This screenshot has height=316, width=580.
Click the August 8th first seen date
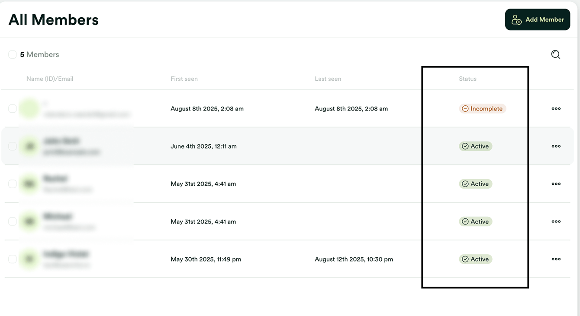[207, 109]
